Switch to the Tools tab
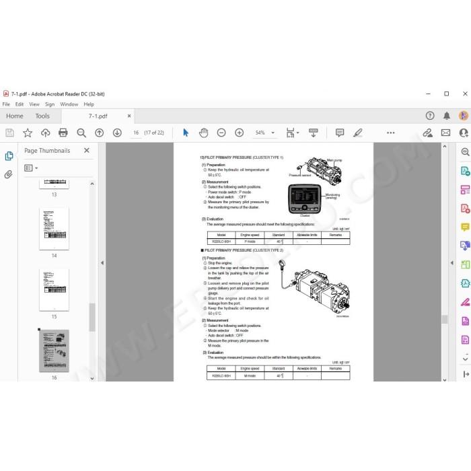 tap(42, 116)
